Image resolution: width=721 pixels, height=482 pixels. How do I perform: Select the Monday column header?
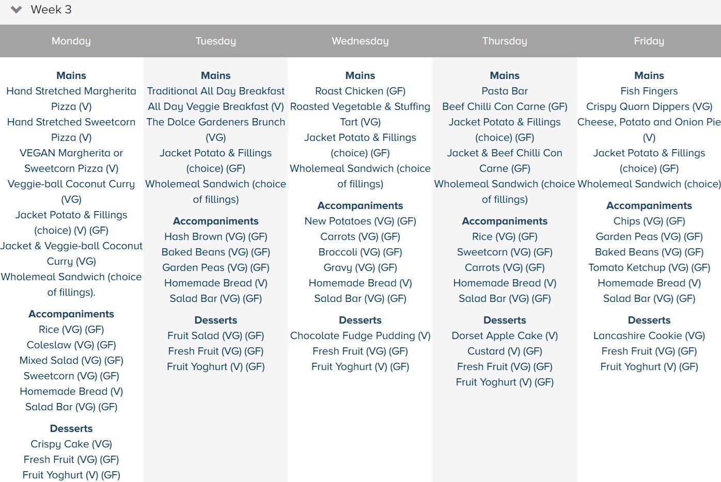coord(71,41)
